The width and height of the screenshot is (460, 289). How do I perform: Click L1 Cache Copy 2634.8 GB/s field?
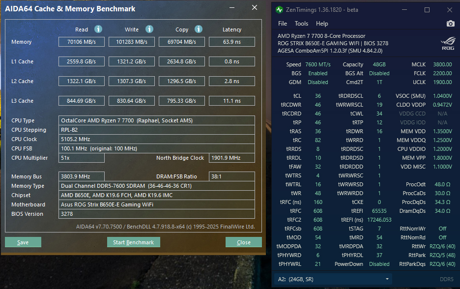pos(182,61)
